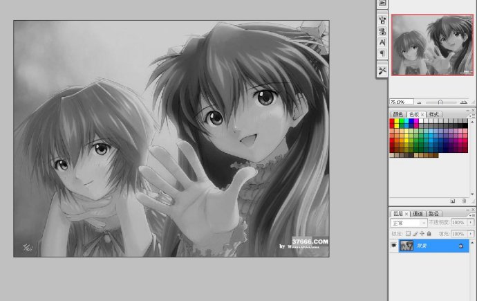Click the Background layer thumbnail
477x301 pixels.
click(x=406, y=246)
